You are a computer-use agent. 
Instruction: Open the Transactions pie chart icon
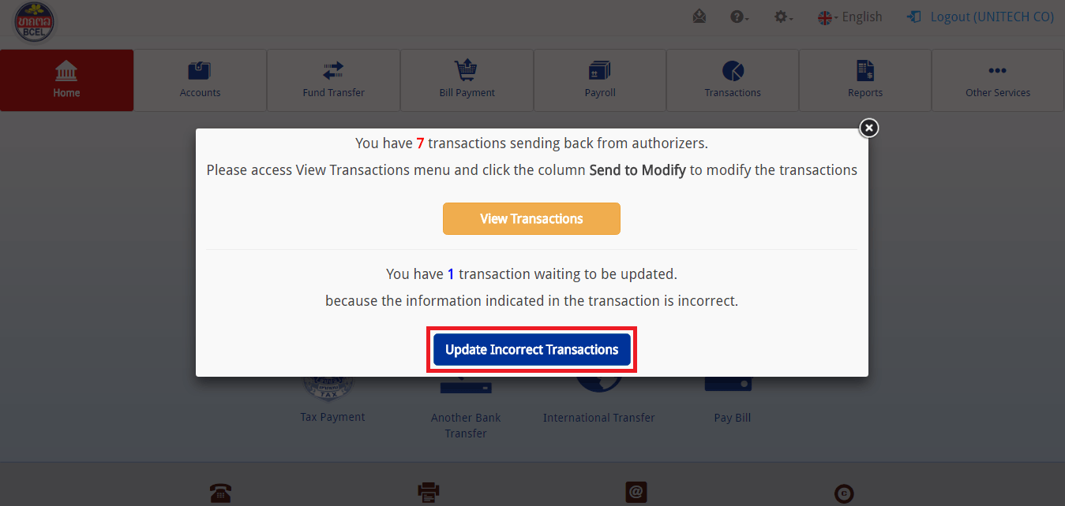[733, 71]
